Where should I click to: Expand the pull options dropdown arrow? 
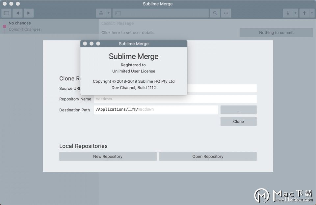click(x=296, y=13)
